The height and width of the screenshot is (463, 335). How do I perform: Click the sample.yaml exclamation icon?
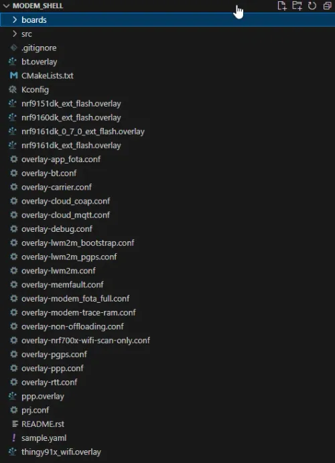(13, 438)
